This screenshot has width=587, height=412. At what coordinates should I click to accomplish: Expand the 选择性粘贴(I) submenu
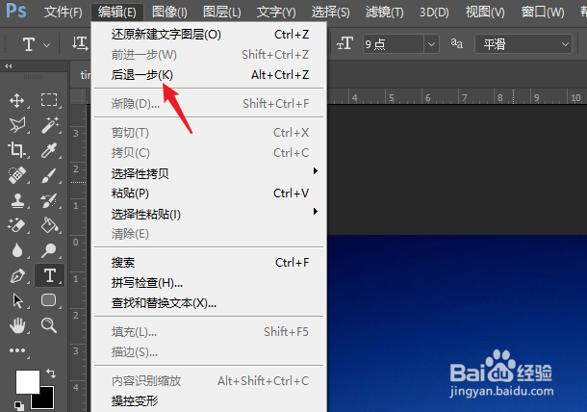coord(209,214)
